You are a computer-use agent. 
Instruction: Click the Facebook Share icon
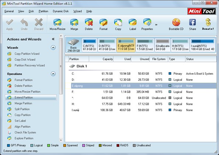pos(192,22)
